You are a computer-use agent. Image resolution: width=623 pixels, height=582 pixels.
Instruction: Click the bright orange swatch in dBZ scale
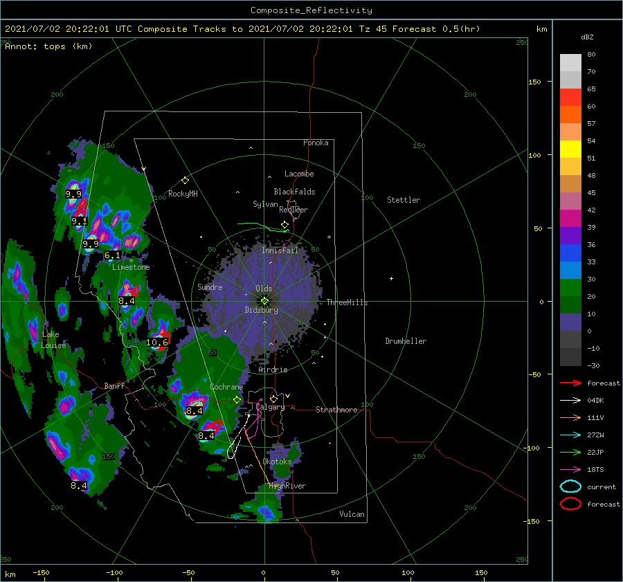pos(570,114)
